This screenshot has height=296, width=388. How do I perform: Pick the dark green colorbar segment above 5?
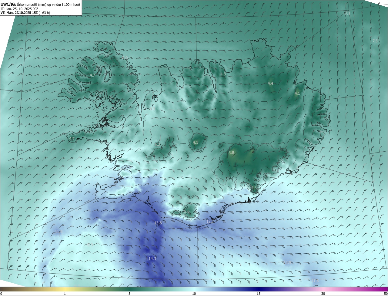pos(129,289)
